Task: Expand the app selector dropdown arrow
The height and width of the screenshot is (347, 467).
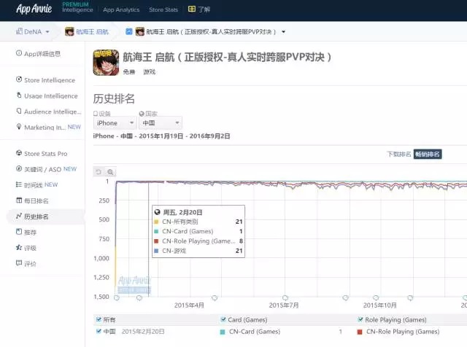Action: (284, 32)
